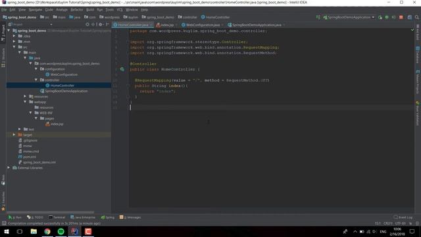Collapse the configuration package
421x237 pixels.
[x=36, y=68]
